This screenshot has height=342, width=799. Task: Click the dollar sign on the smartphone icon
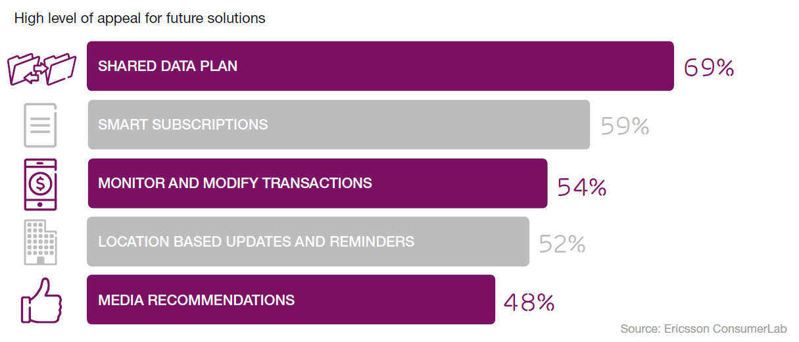[40, 183]
